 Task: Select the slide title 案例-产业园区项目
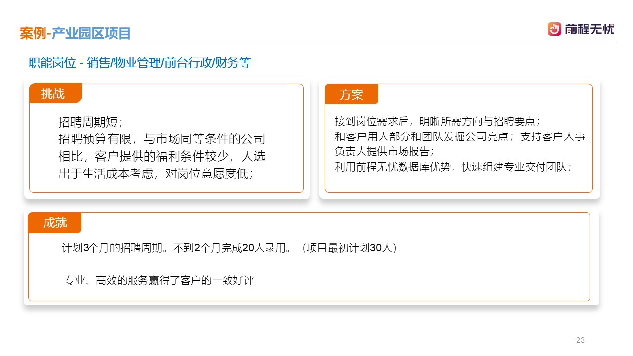(75, 33)
